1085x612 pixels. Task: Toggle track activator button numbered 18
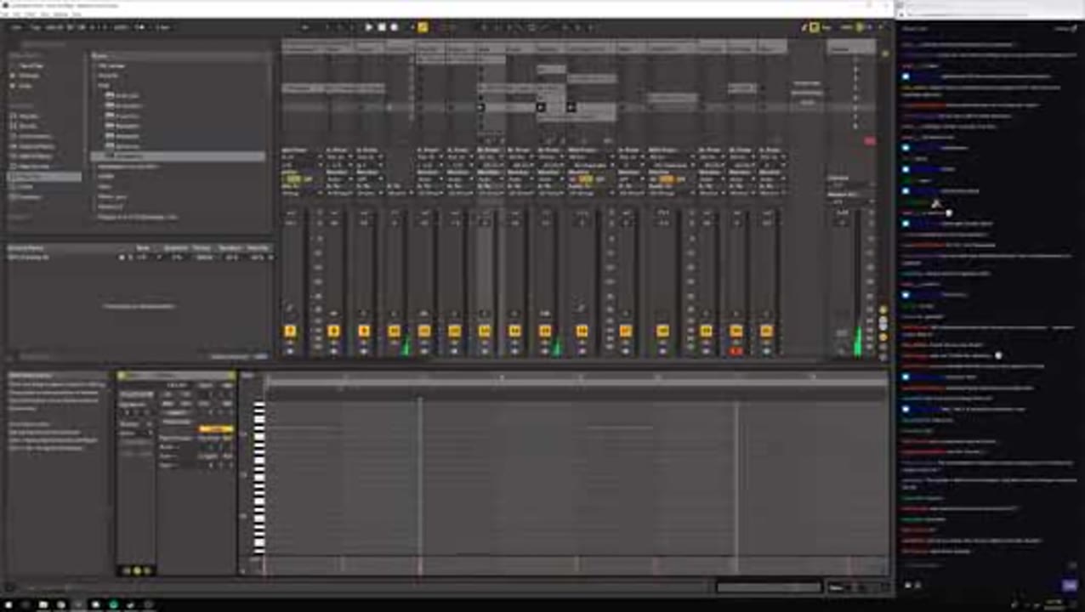(663, 331)
